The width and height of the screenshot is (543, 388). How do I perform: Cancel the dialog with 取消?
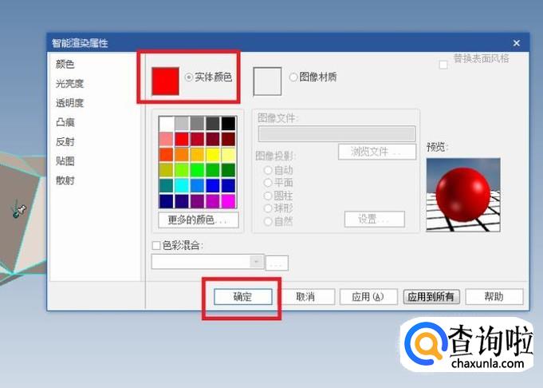click(x=305, y=297)
